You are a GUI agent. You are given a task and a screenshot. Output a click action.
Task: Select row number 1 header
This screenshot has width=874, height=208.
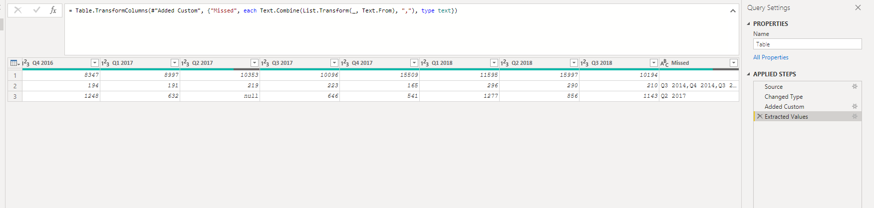click(15, 75)
